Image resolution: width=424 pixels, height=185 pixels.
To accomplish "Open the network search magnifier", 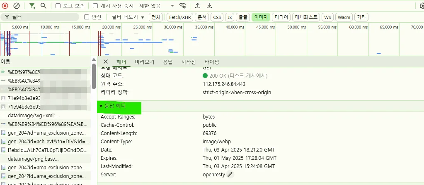I will 43,6.
